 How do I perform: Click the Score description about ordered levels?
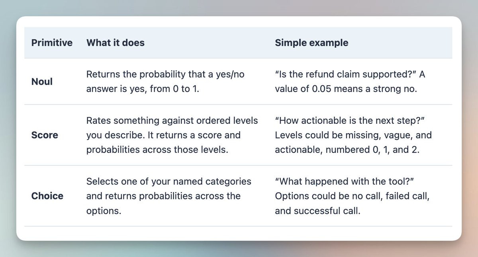(172, 135)
